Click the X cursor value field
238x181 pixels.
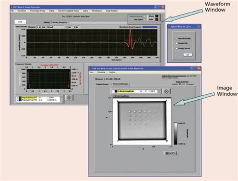[70, 27]
